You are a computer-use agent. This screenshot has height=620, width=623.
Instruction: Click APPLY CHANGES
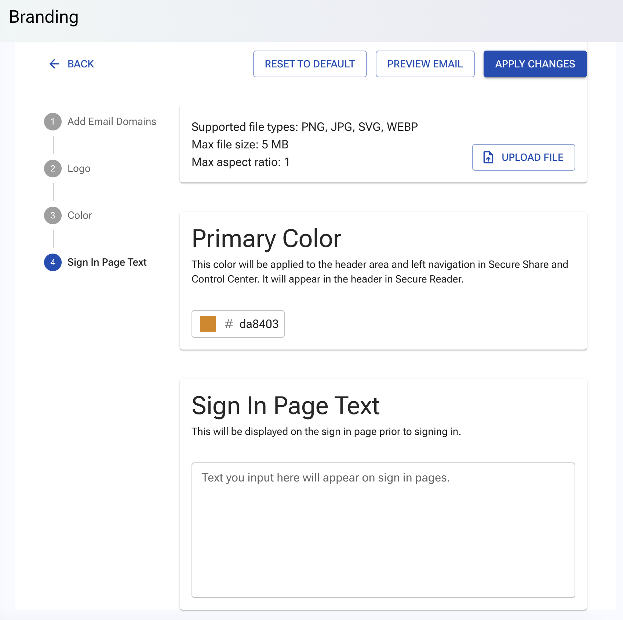pos(535,64)
